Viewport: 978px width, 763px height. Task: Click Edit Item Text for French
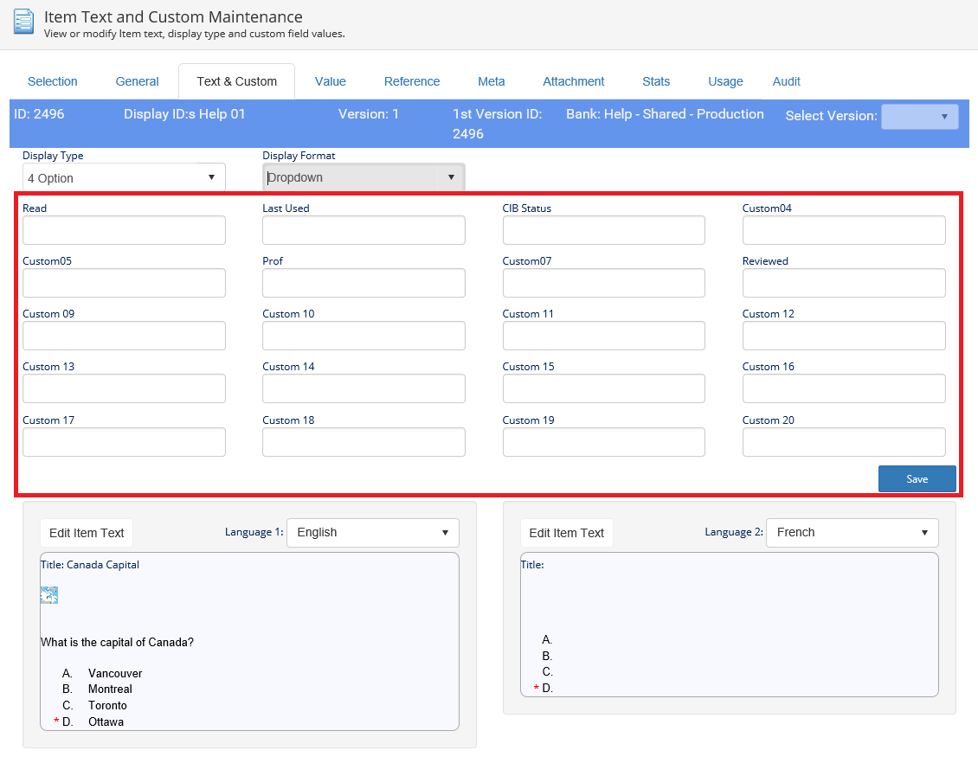(566, 533)
